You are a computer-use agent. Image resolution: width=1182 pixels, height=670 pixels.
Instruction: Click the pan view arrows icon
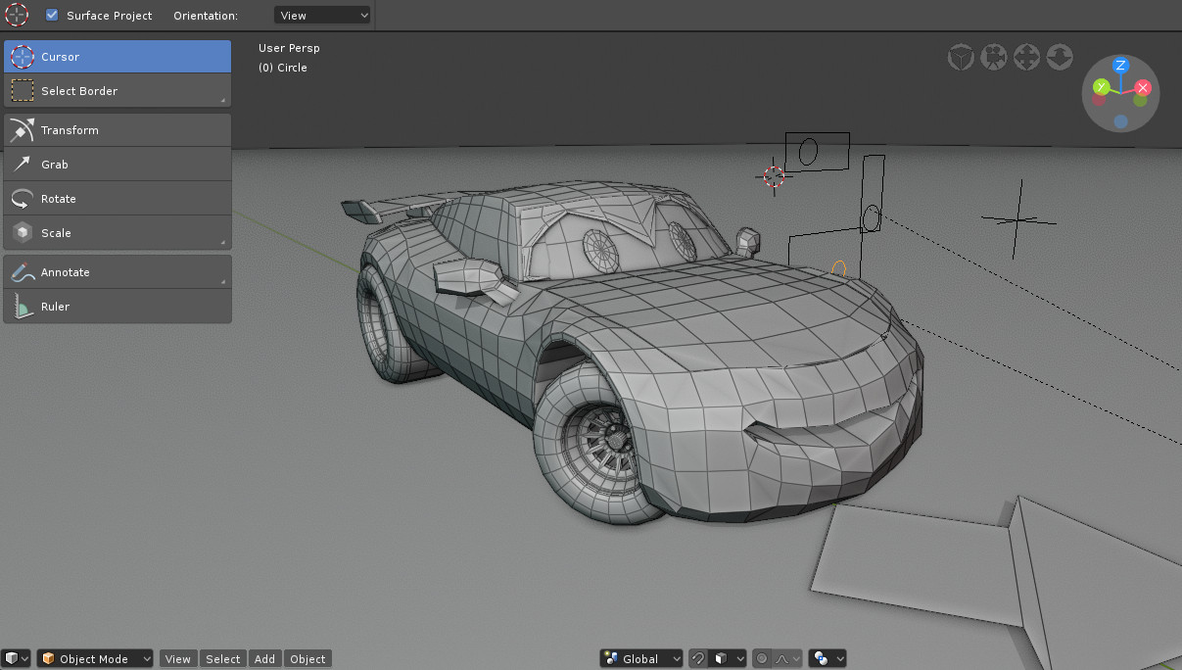click(x=1026, y=57)
